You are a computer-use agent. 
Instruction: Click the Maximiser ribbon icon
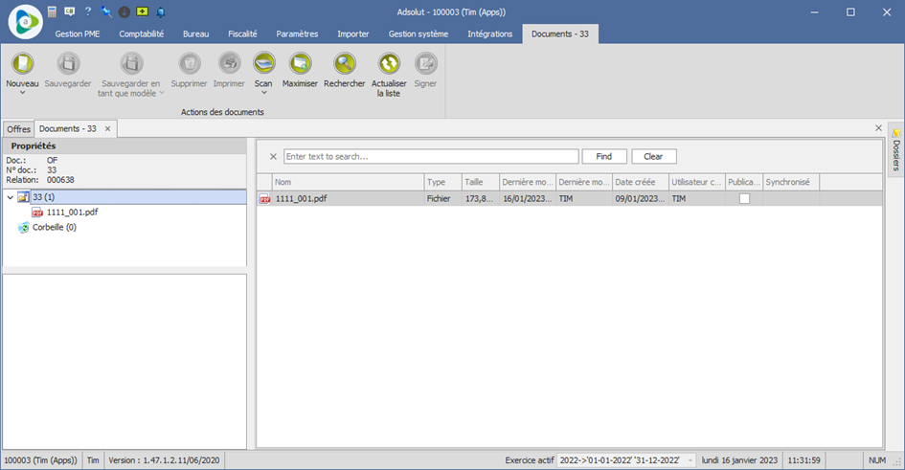300,63
